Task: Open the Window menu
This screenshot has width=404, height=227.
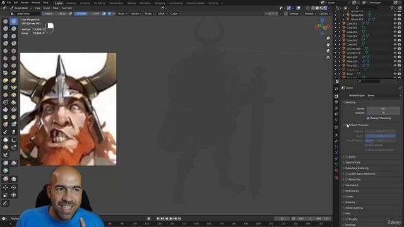Action: click(x=35, y=3)
